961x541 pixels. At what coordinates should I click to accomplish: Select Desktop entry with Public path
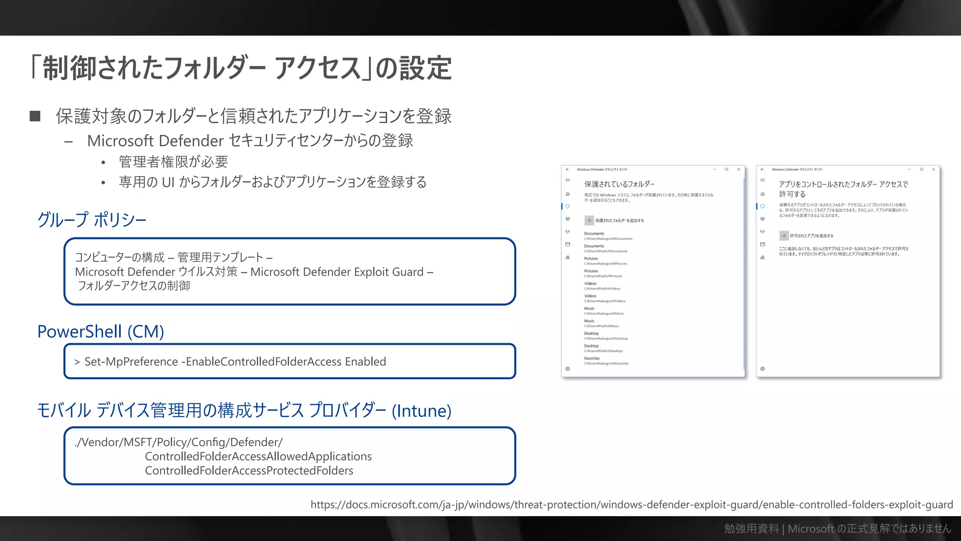[603, 348]
